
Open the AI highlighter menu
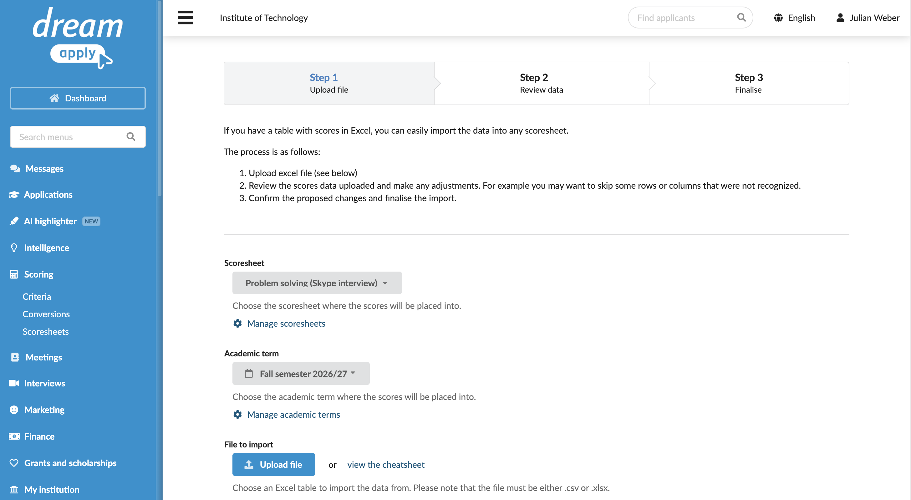(x=50, y=221)
